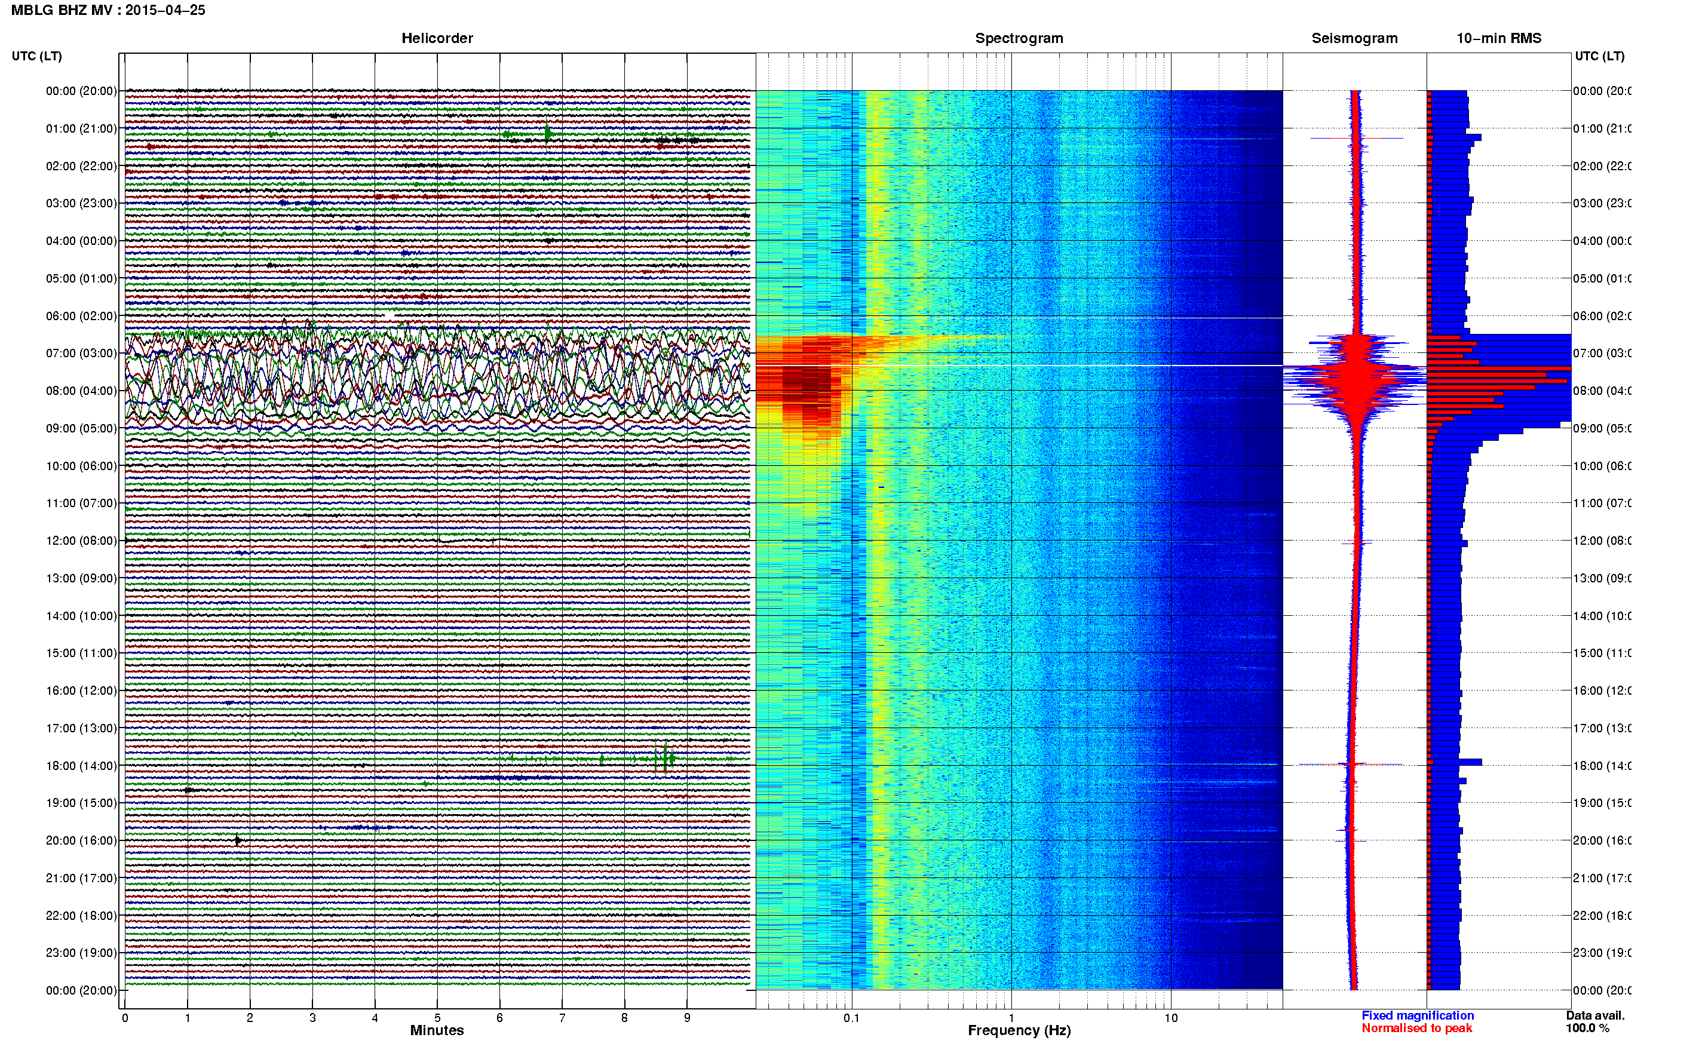Click the left time label 07:00 (03:00)
This screenshot has height=1062, width=1699.
click(x=81, y=353)
